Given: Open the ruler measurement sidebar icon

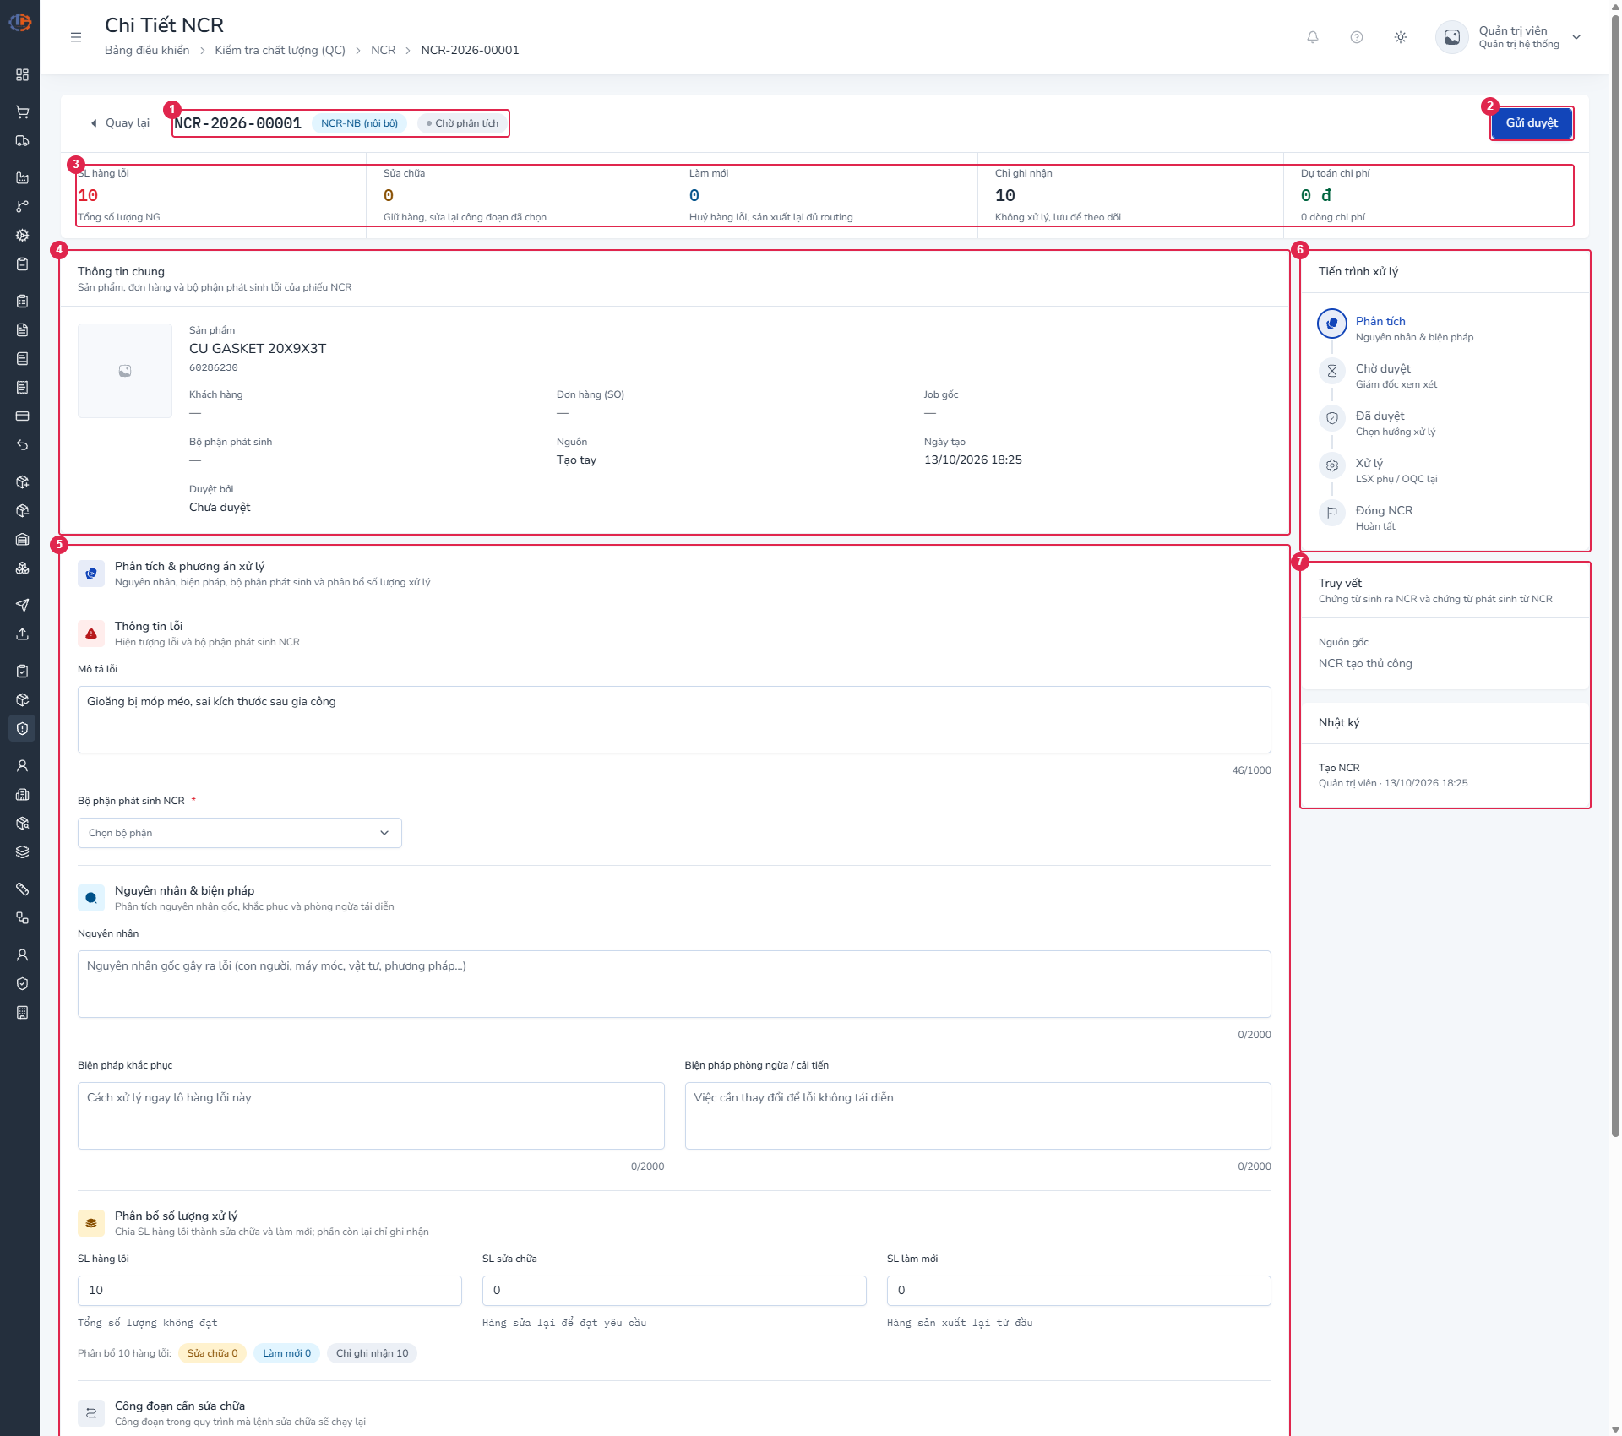Looking at the screenshot, I should 23,889.
